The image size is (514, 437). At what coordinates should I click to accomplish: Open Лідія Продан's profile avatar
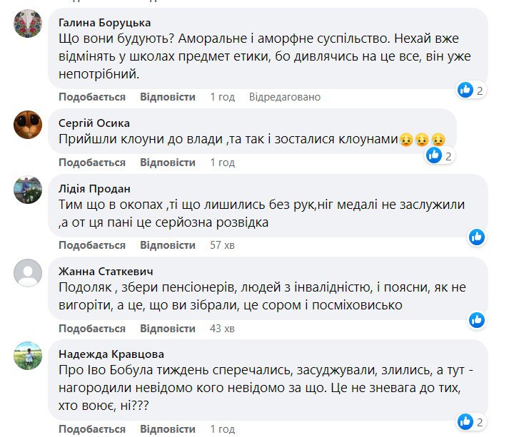coord(29,190)
